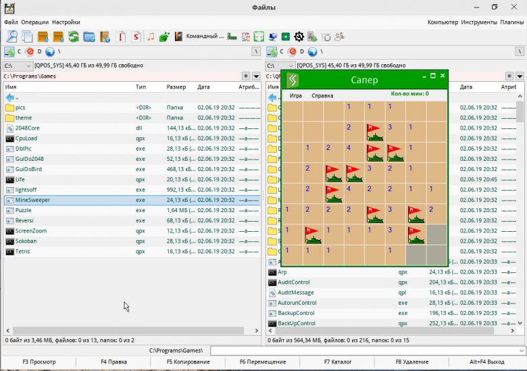Open left panel path history dropdown arrow

[256, 76]
